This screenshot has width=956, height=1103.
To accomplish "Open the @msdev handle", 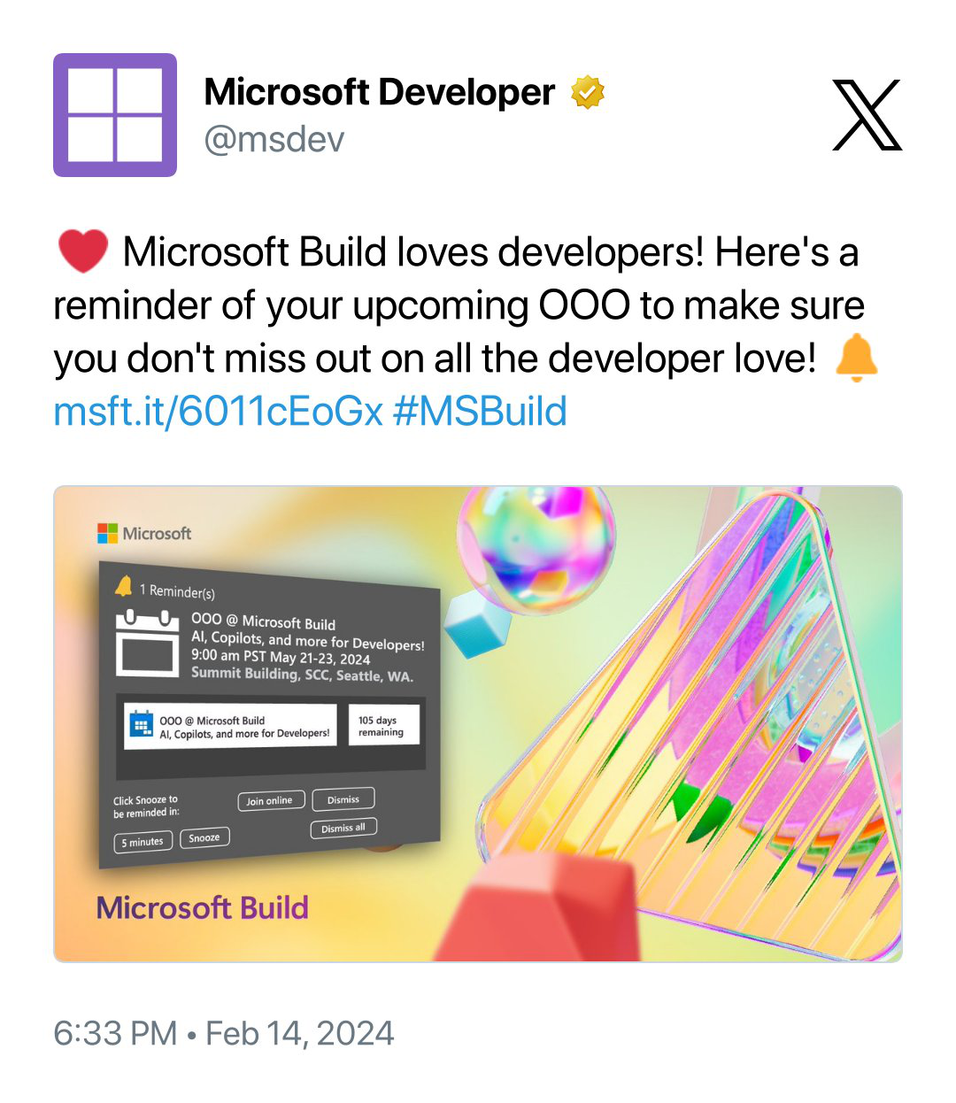I will [274, 139].
